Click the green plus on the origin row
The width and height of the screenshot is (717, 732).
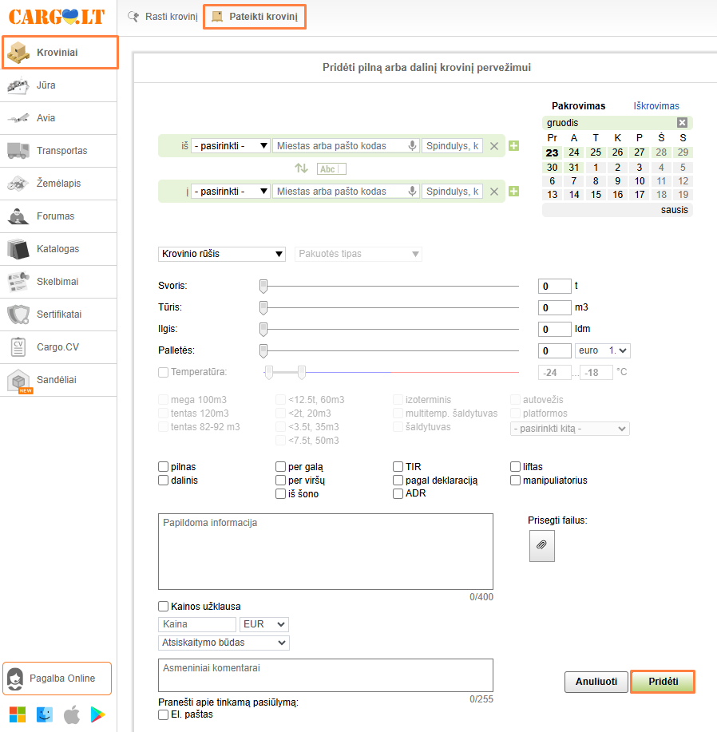(x=513, y=145)
